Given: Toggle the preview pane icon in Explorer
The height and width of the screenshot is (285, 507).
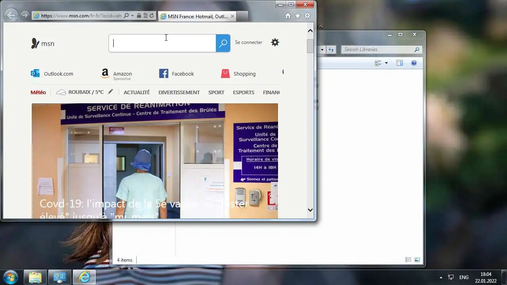Looking at the screenshot, I should [400, 63].
